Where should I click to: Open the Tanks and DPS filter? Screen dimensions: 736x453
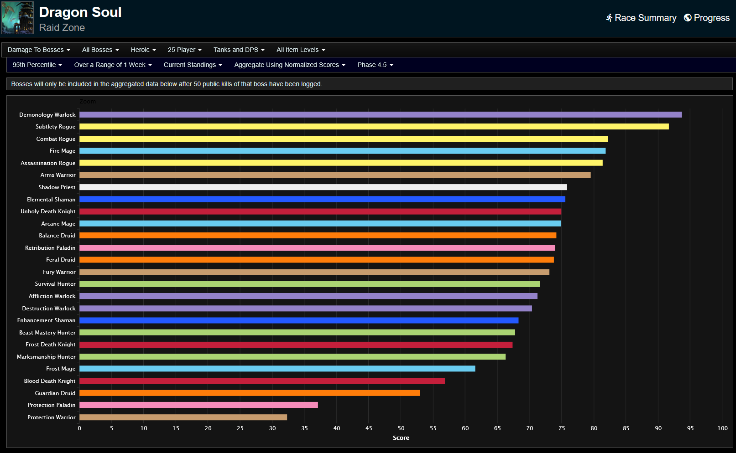pyautogui.click(x=239, y=50)
